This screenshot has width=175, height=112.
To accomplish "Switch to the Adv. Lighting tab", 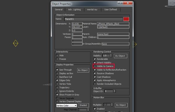I will tap(74, 10).
